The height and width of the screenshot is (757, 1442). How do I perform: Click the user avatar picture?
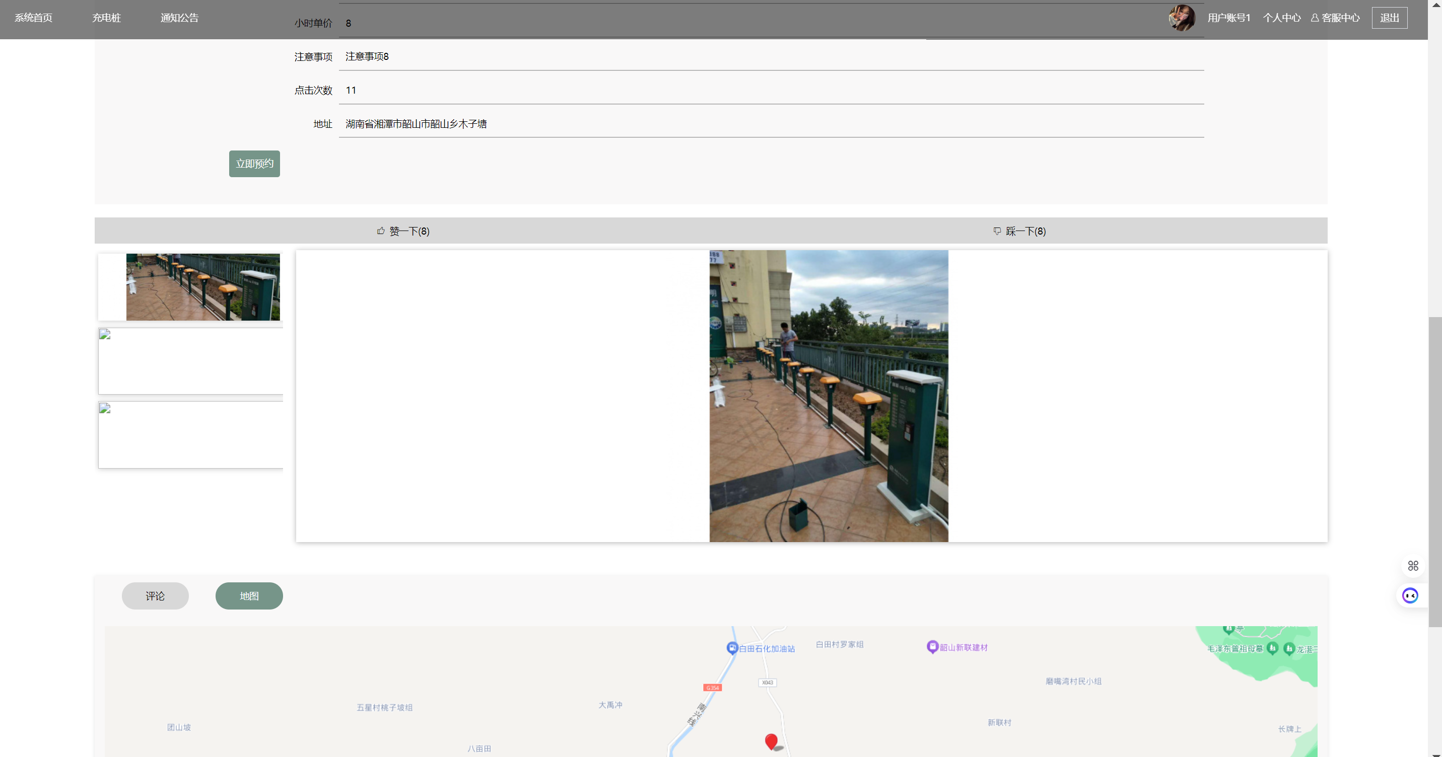1182,18
